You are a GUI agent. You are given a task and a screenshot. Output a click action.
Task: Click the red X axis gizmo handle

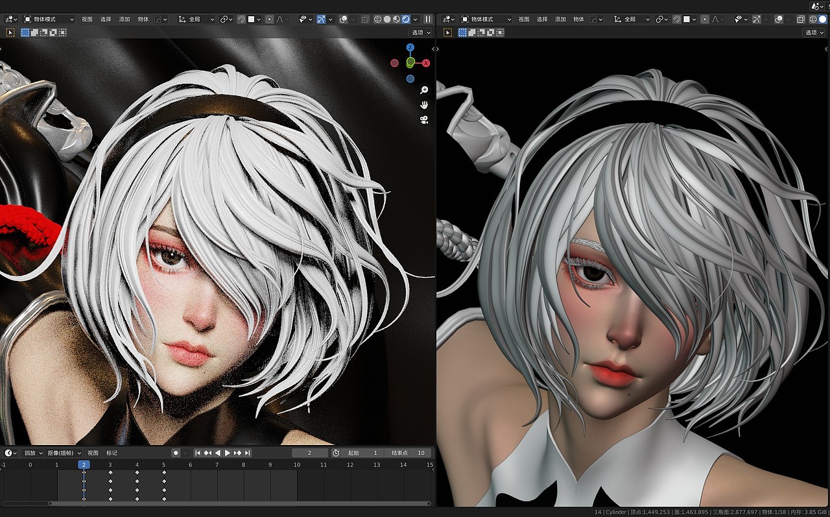[x=426, y=64]
